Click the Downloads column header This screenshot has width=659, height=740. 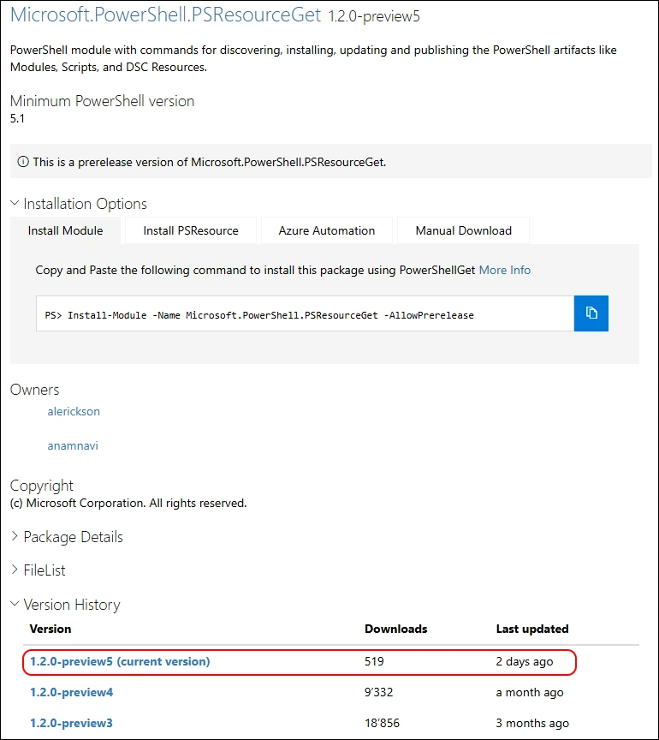(395, 629)
